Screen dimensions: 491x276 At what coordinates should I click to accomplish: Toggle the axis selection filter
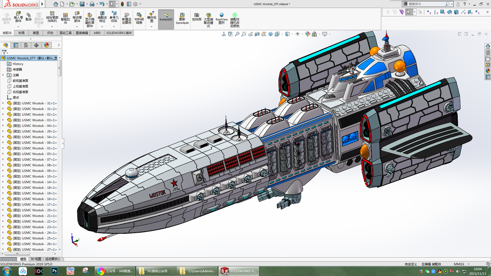(463, 12)
